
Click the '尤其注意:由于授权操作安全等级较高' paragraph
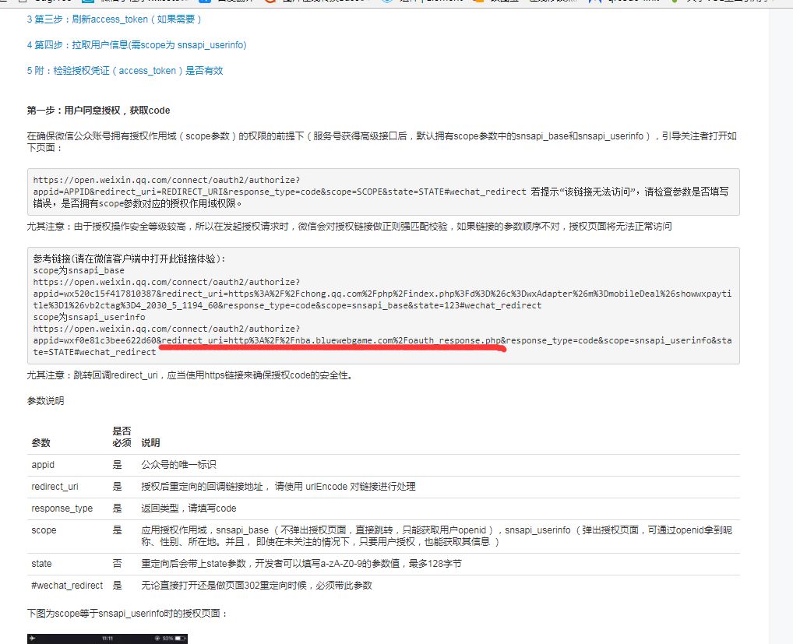coord(349,227)
